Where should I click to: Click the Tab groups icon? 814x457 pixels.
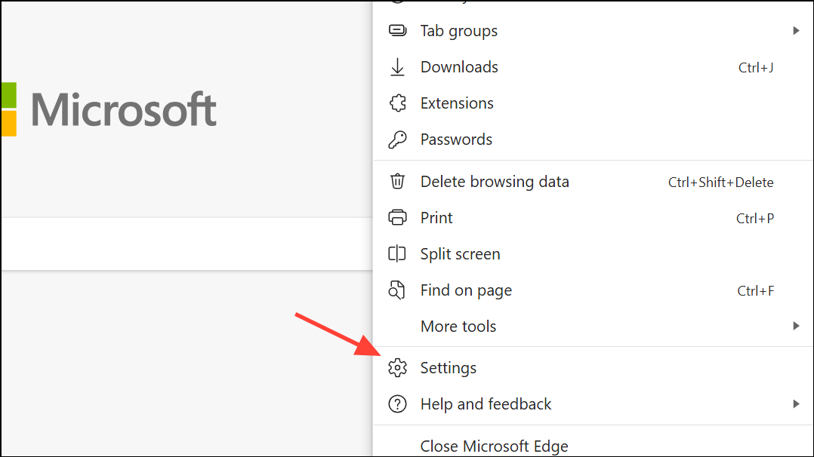point(398,31)
